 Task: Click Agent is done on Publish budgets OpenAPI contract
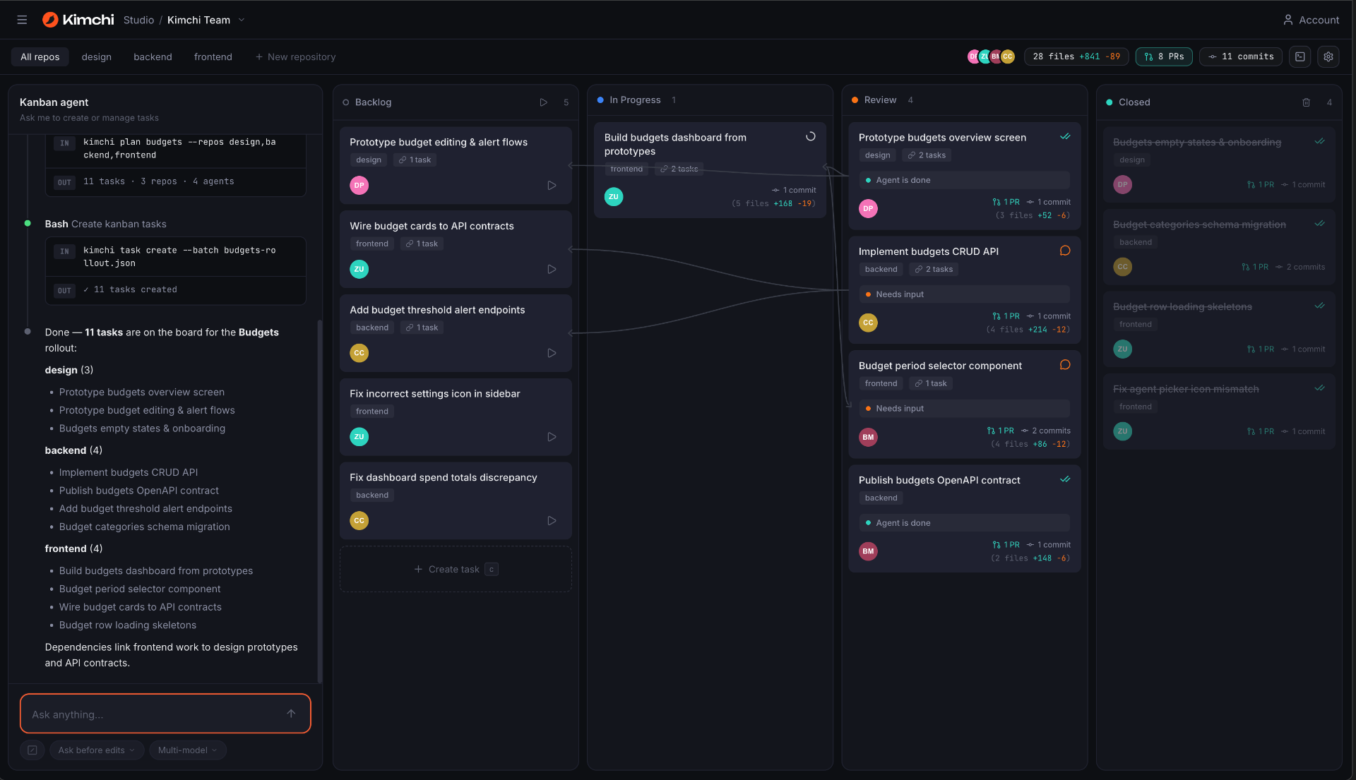[x=964, y=523]
